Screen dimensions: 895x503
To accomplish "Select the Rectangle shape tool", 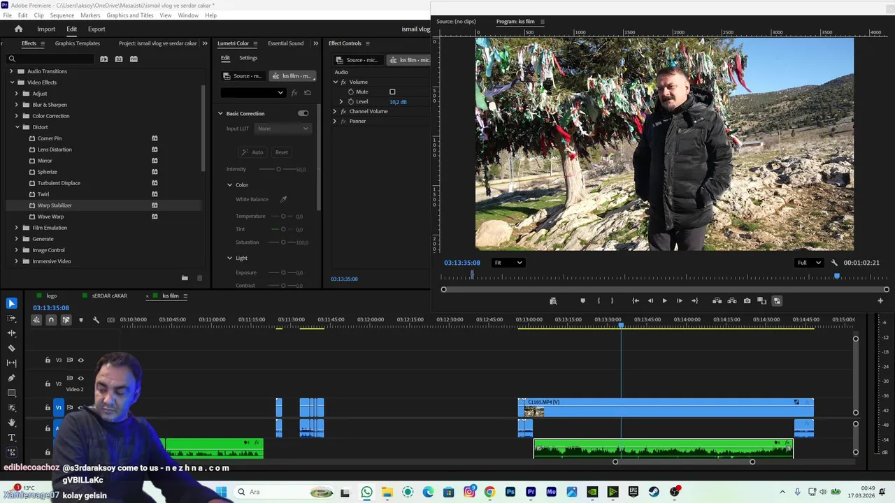I will point(11,393).
